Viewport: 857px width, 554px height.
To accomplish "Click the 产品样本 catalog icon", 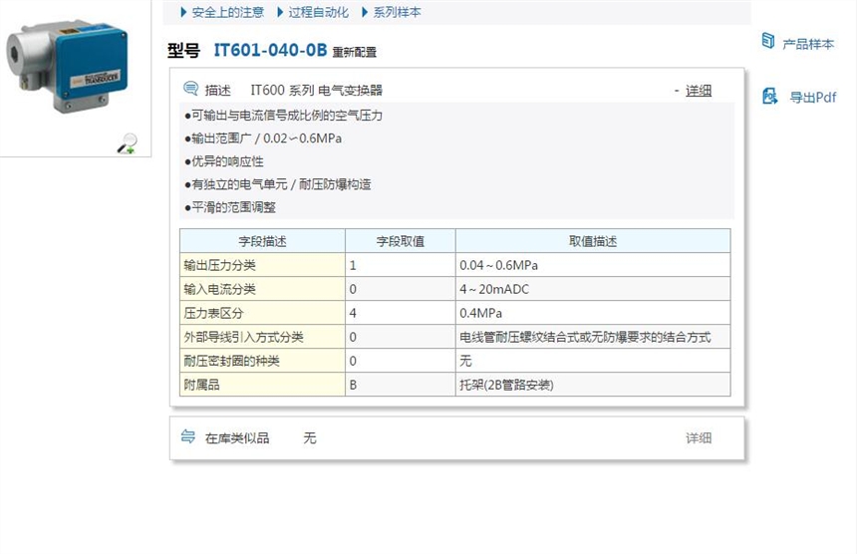I will 768,41.
